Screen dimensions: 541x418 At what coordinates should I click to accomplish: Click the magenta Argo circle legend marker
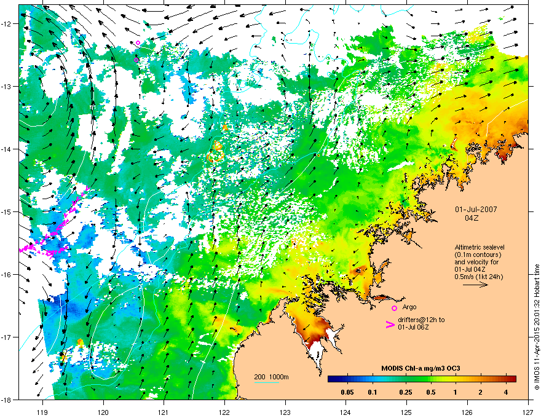pyautogui.click(x=394, y=308)
